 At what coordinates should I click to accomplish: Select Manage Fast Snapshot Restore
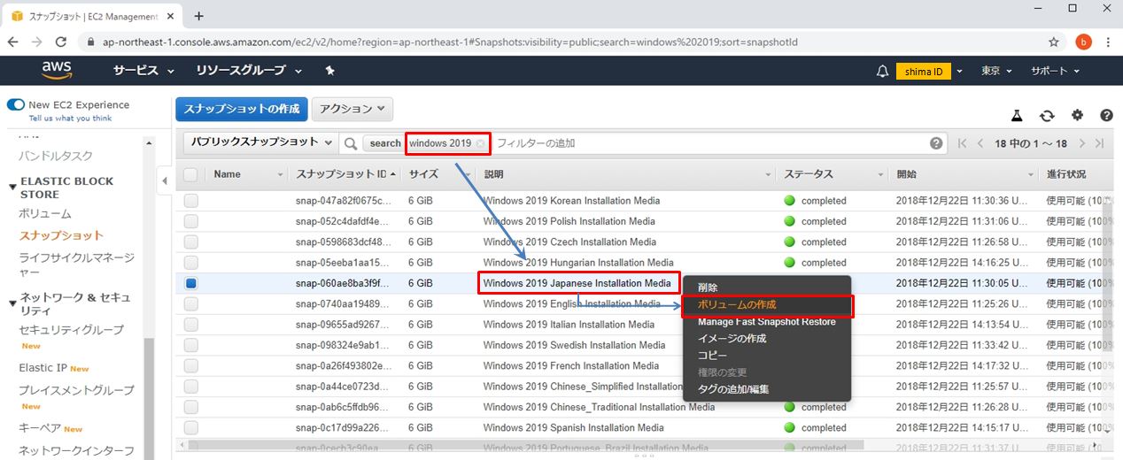[767, 321]
